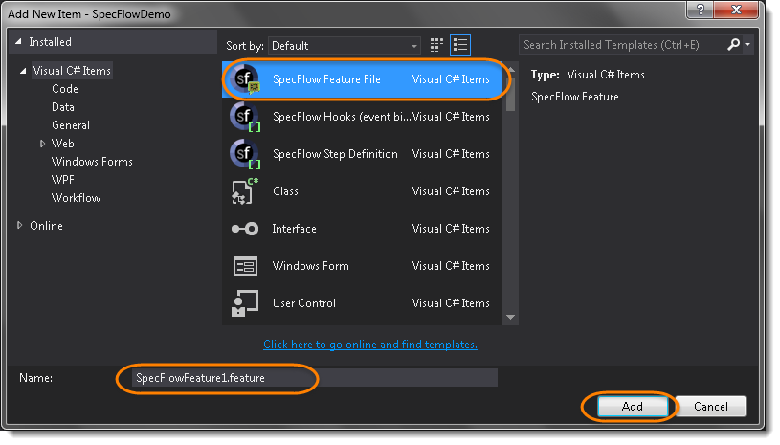
Task: Expand the Online section
Action: [19, 225]
